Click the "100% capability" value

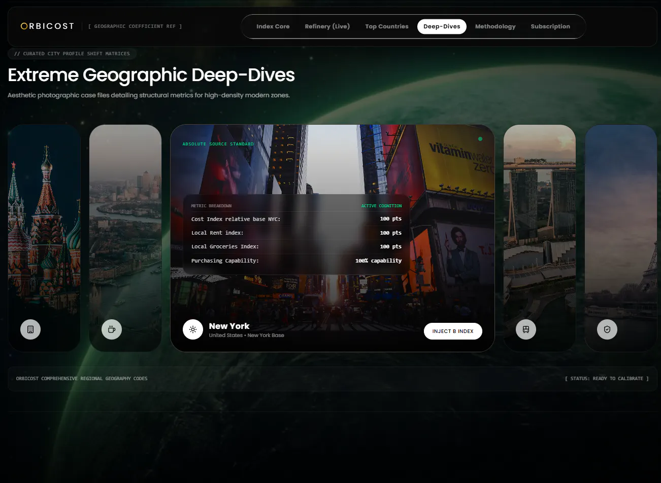click(378, 261)
